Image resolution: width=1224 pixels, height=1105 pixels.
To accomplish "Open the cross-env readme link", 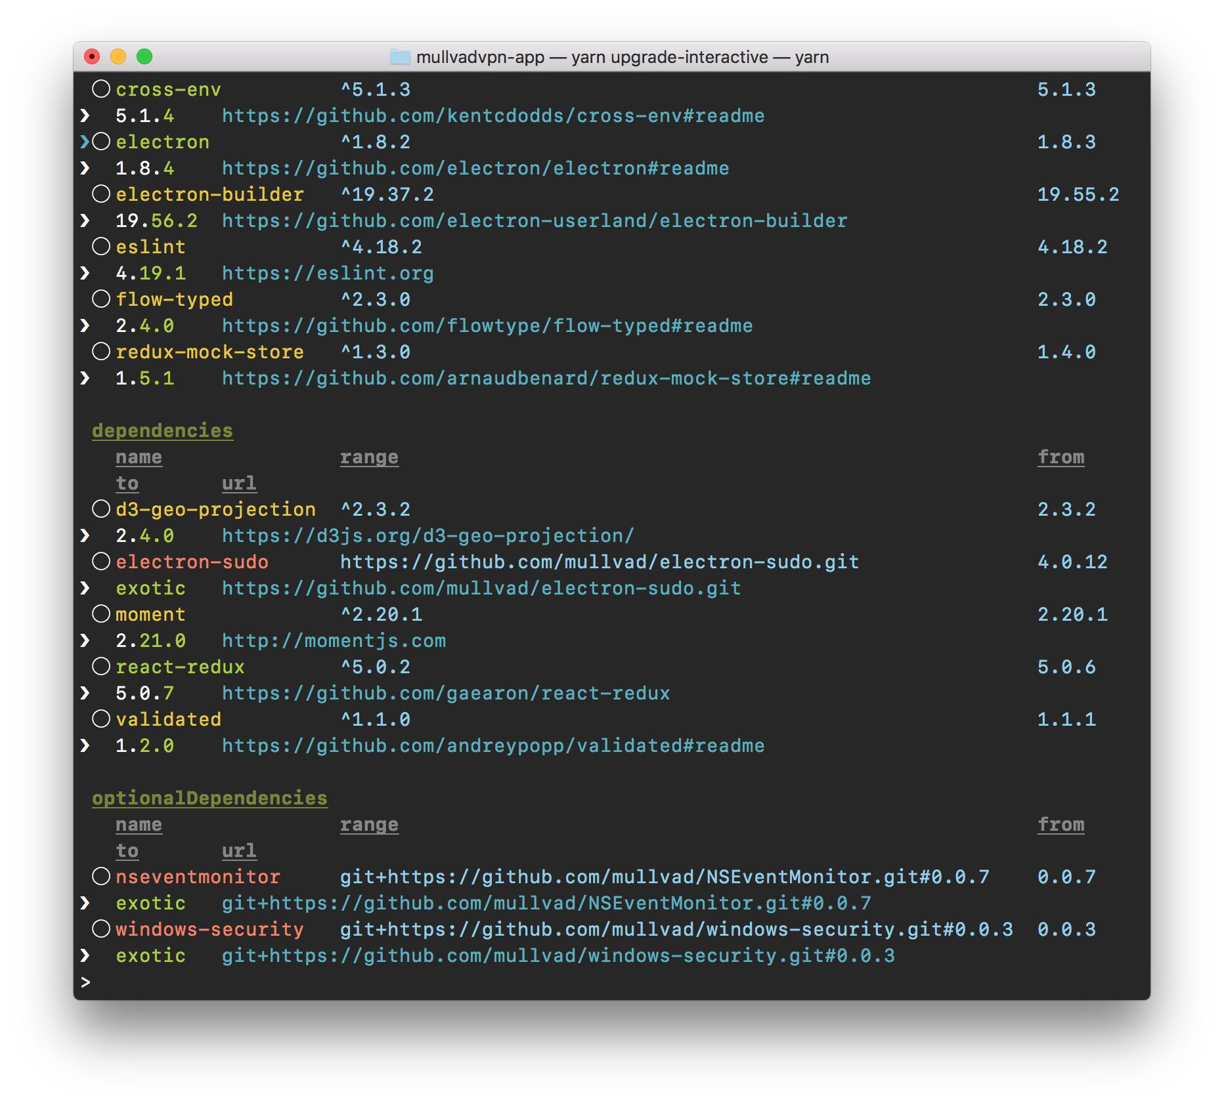I will pyautogui.click(x=492, y=115).
